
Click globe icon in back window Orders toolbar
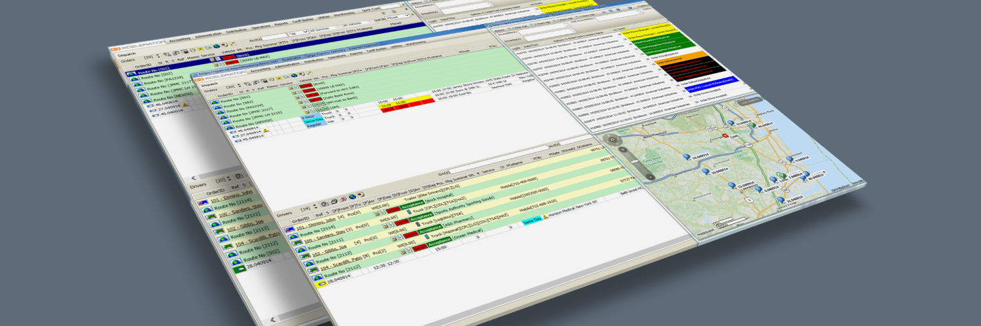point(217,46)
